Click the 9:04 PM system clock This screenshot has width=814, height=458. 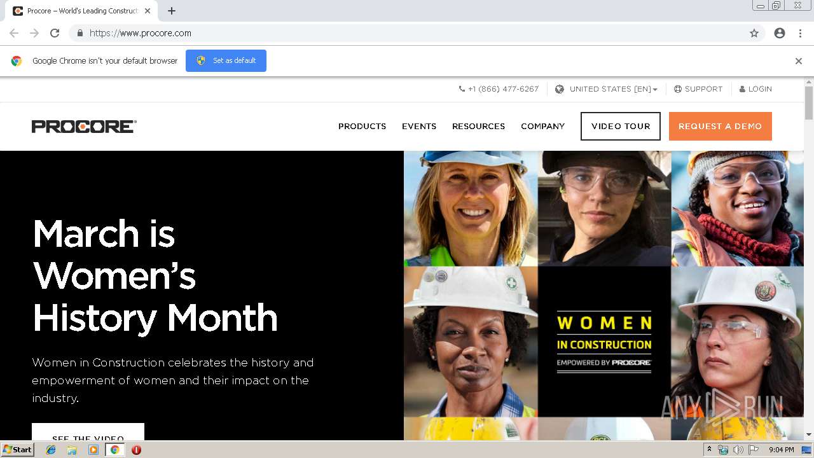point(781,450)
